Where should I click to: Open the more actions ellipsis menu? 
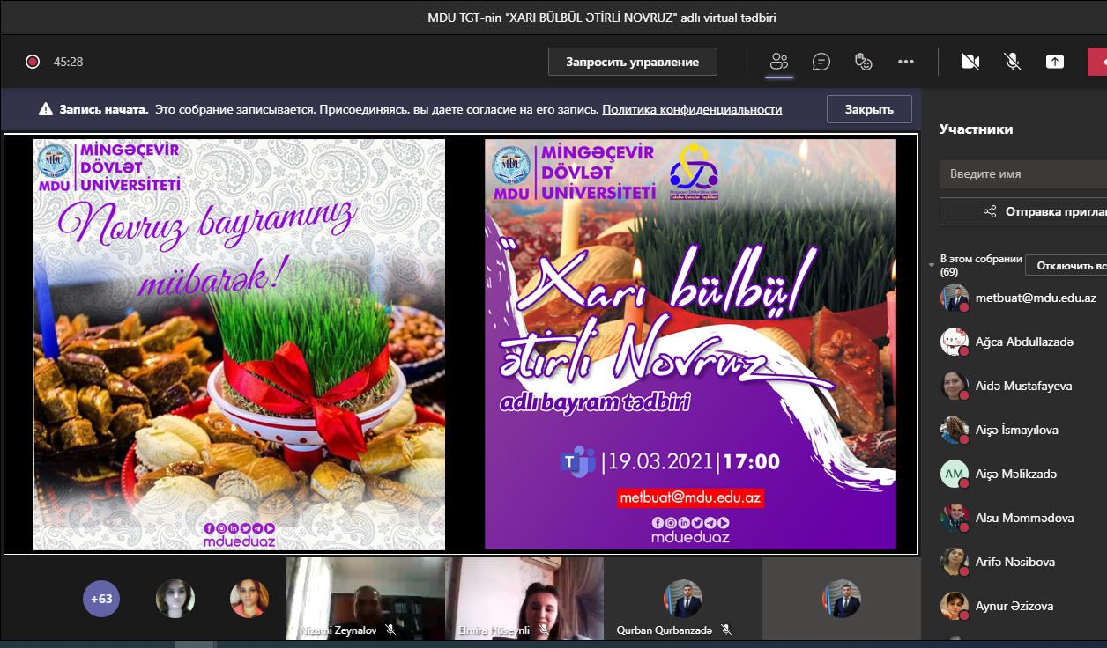[906, 62]
